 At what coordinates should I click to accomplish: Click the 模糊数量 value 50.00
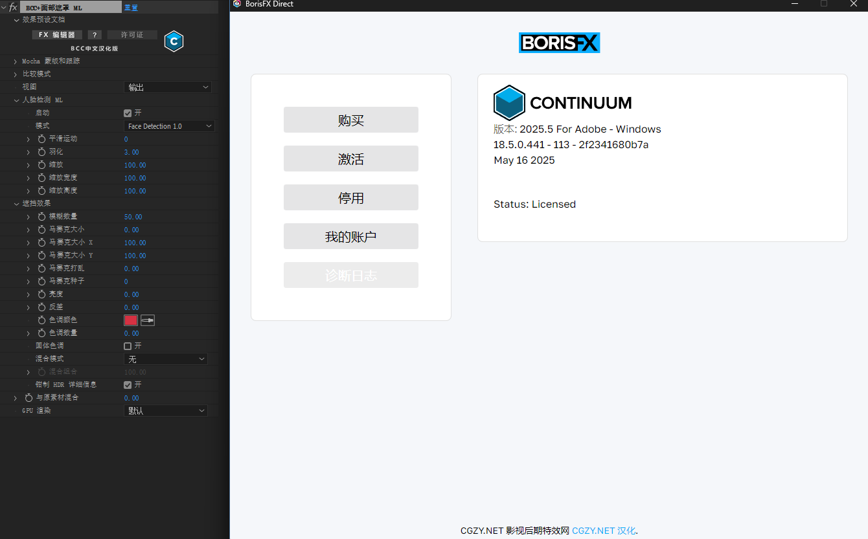click(133, 217)
